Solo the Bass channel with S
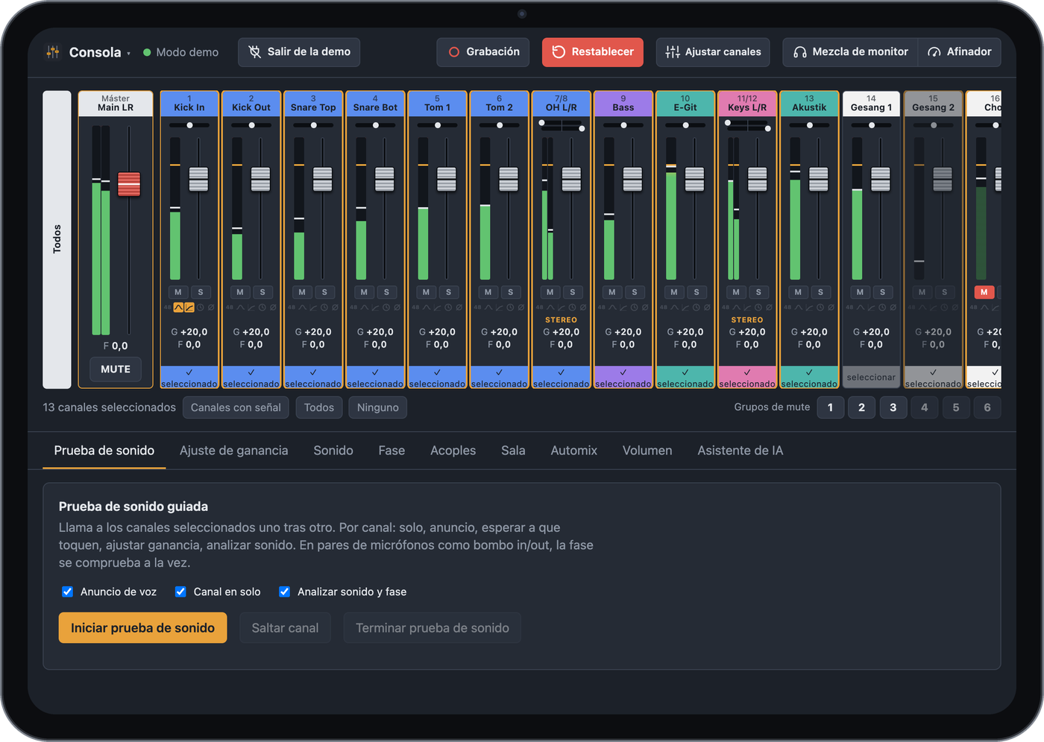 (635, 292)
